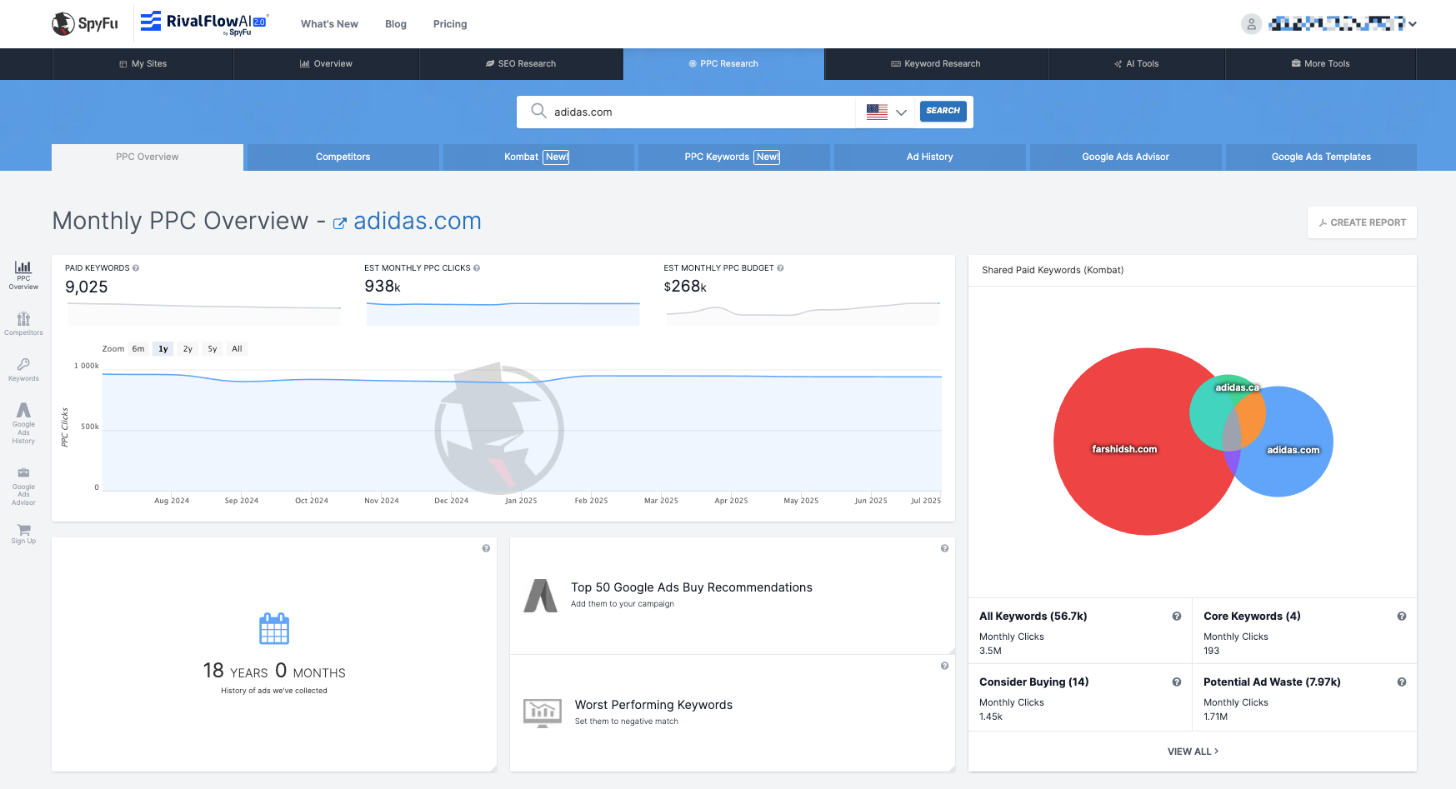Set chart zoom to 1y
Viewport: 1456px width, 789px height.
click(x=163, y=349)
